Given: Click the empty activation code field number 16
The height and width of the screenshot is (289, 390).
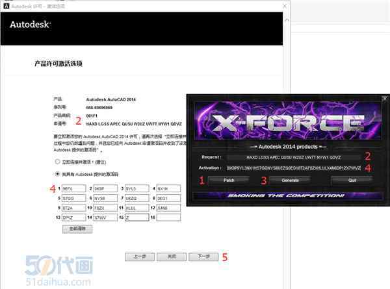Looking at the screenshot, I should 168,218.
